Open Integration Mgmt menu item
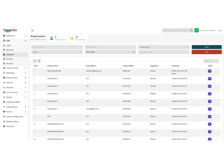 [13, 102]
